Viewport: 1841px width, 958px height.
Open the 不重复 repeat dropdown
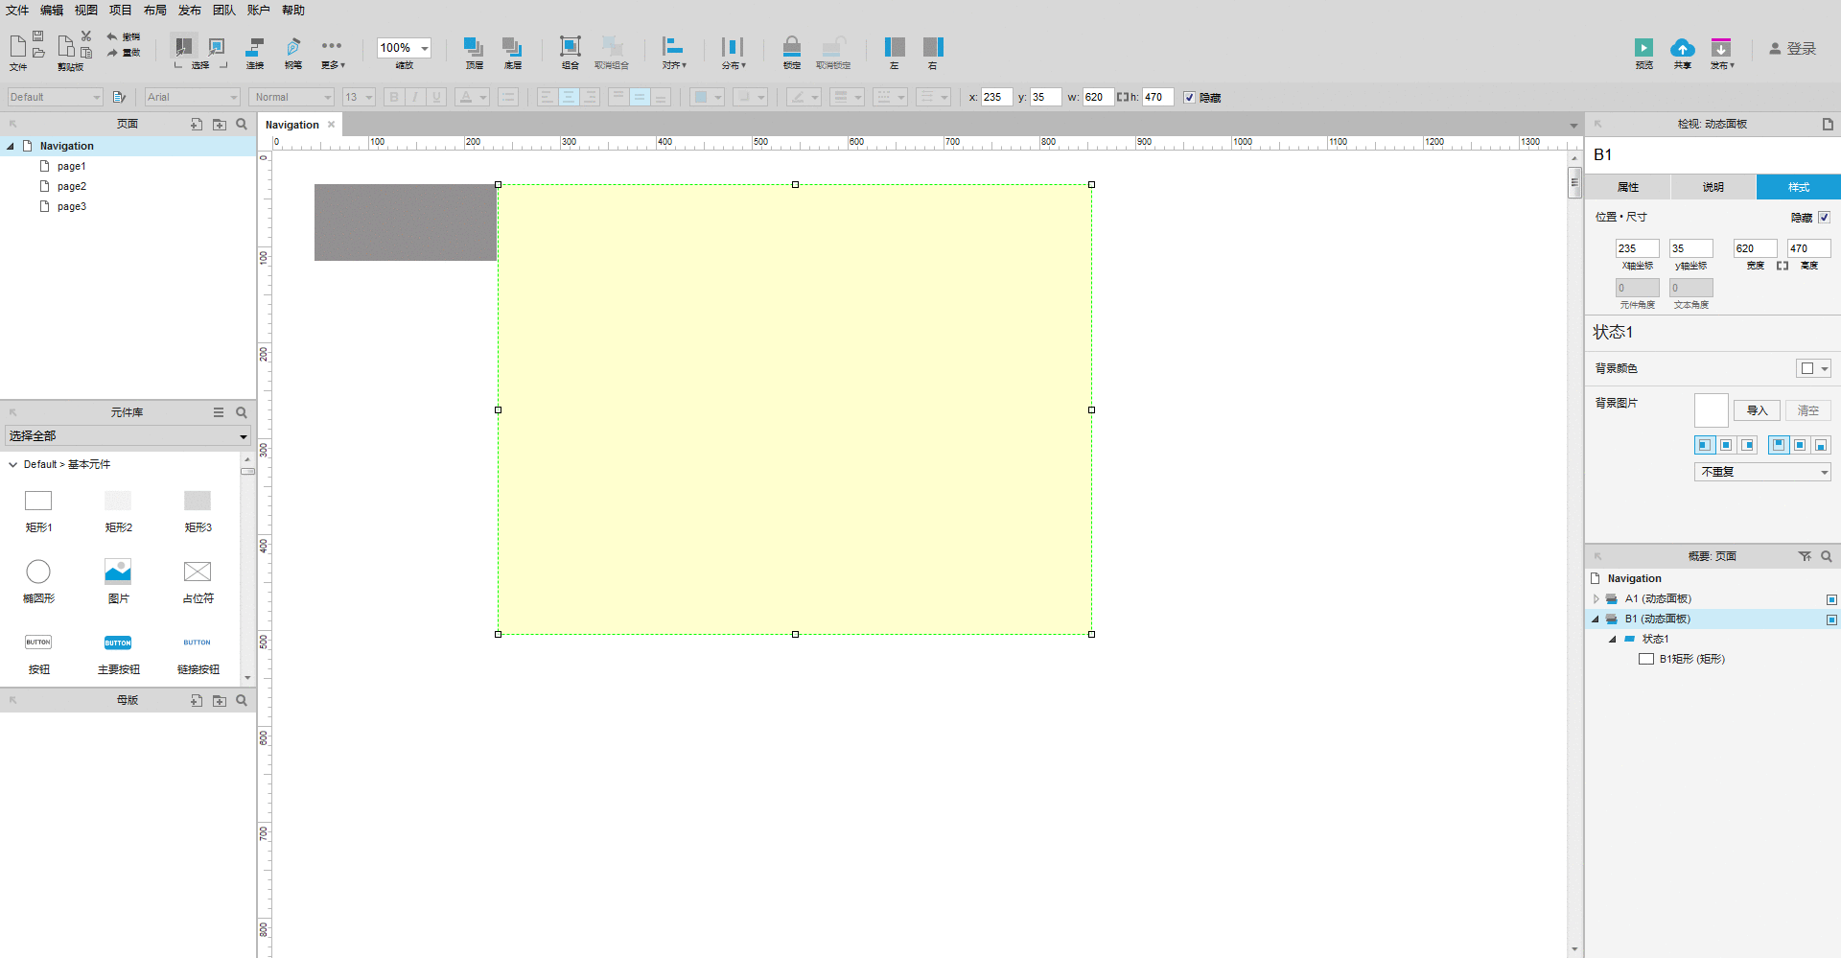1762,472
